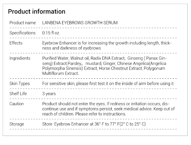This screenshot has height=145, width=191.
Task: Select the Effects row label
Action: (16, 43)
